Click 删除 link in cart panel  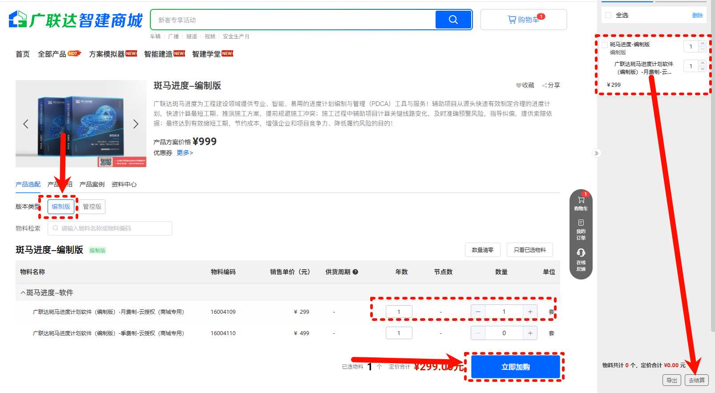click(698, 15)
